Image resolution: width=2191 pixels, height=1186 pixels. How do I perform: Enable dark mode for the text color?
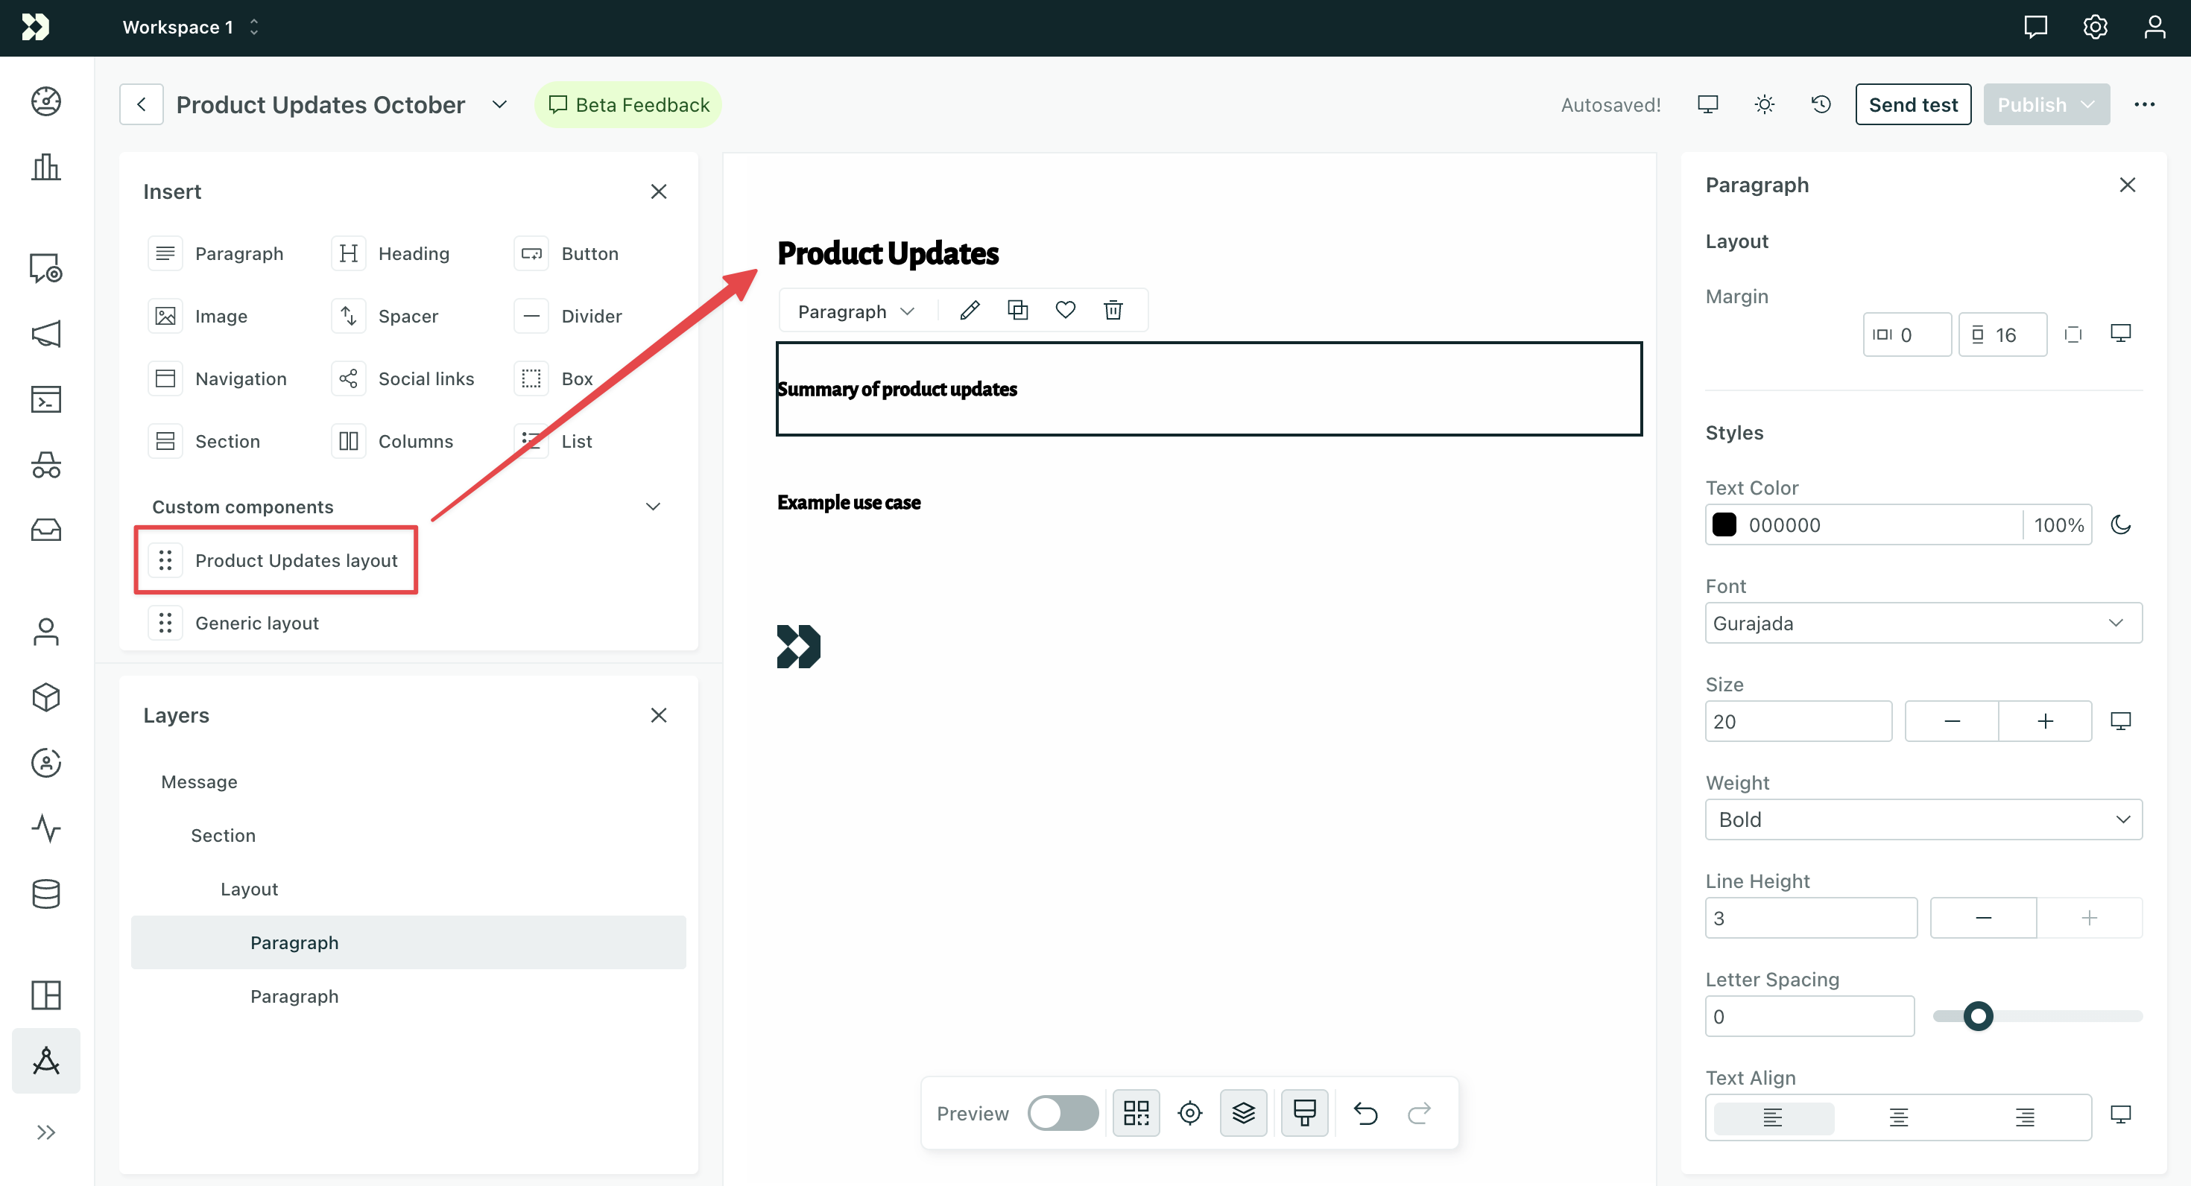point(2120,524)
